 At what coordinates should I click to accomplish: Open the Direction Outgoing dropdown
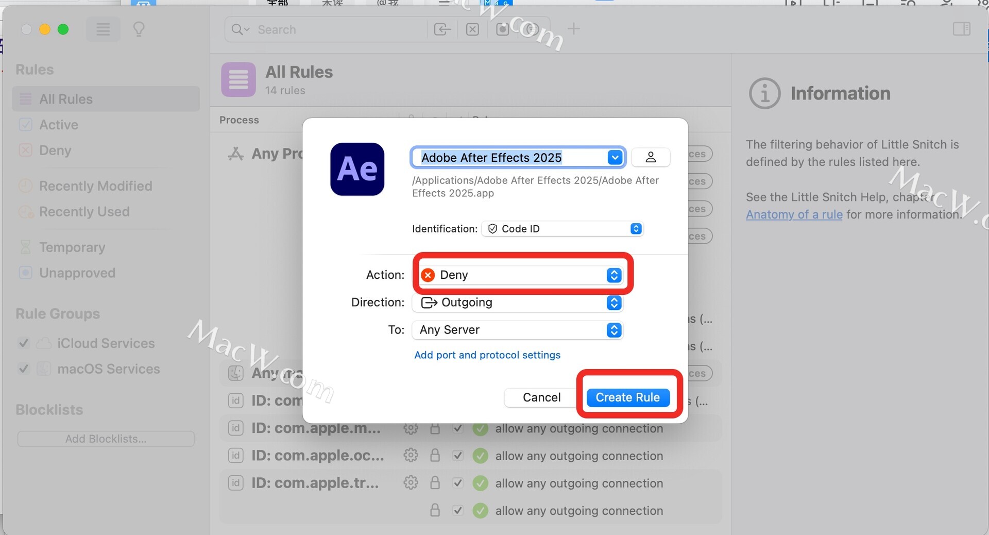click(518, 303)
